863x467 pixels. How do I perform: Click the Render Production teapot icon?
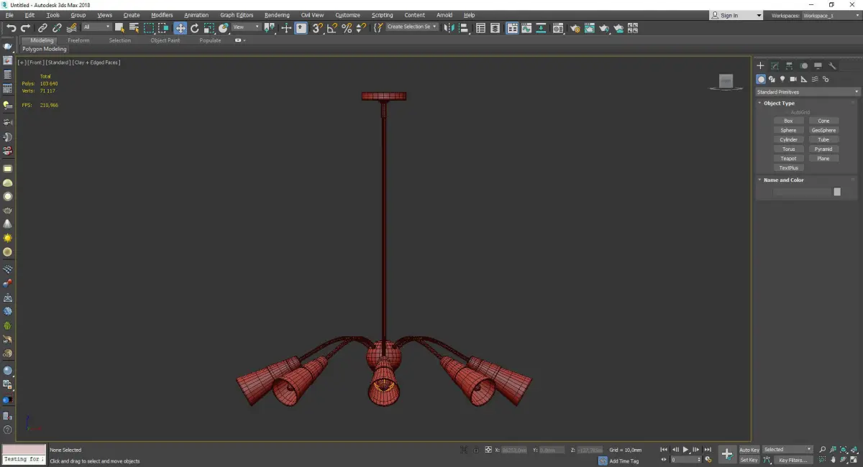click(604, 28)
